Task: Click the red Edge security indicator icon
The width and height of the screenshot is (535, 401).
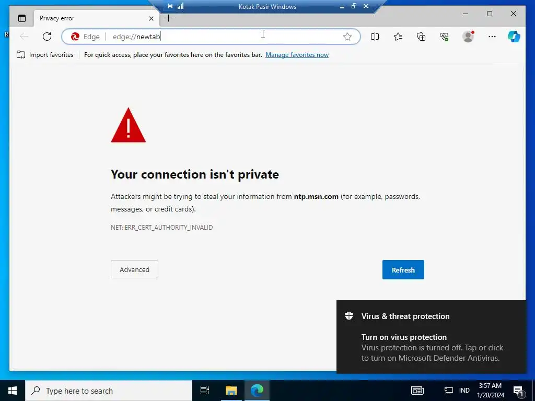Action: click(x=75, y=37)
